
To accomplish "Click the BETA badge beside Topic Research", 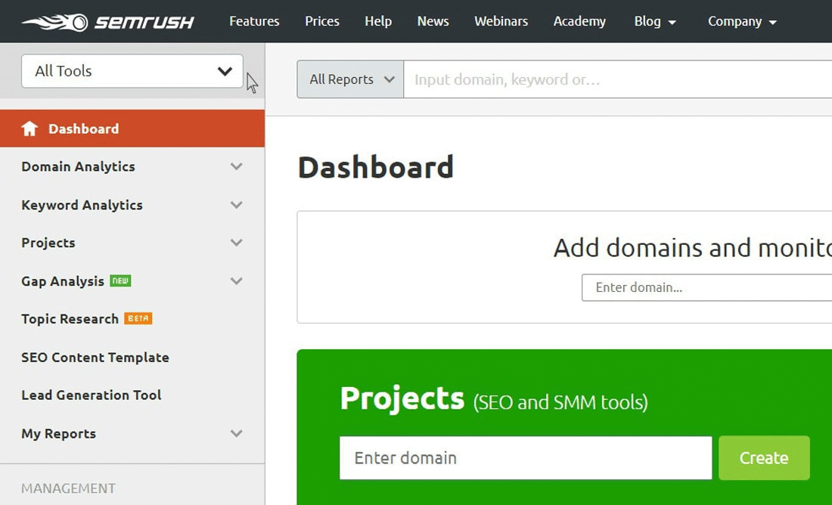I will coord(138,318).
